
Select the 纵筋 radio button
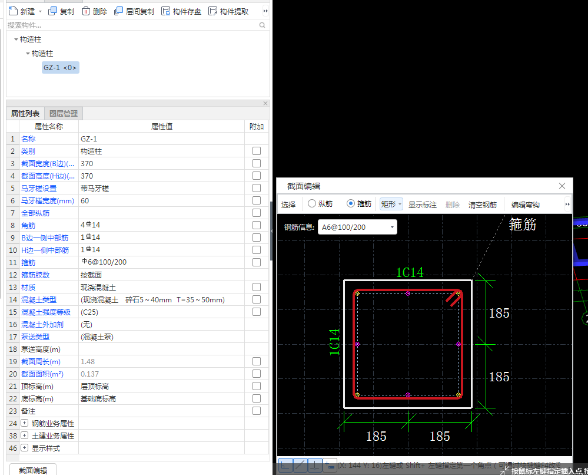point(311,203)
